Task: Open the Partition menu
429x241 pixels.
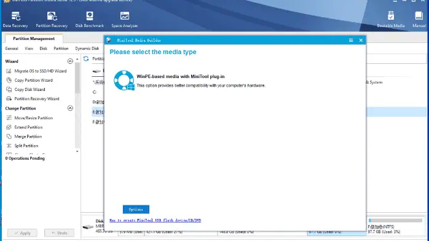Action: 61,49
